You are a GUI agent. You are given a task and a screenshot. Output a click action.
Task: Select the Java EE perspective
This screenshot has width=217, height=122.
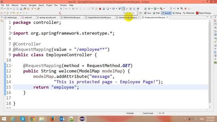166,13
